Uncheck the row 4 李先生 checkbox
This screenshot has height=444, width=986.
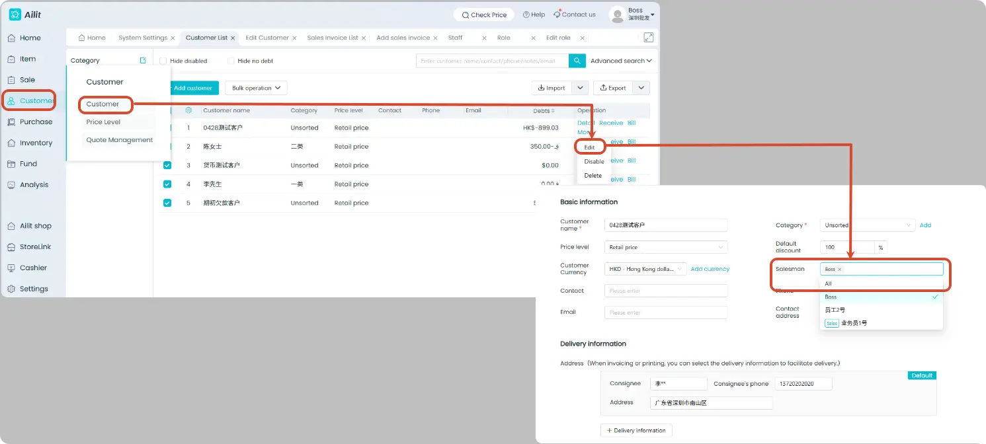[167, 184]
